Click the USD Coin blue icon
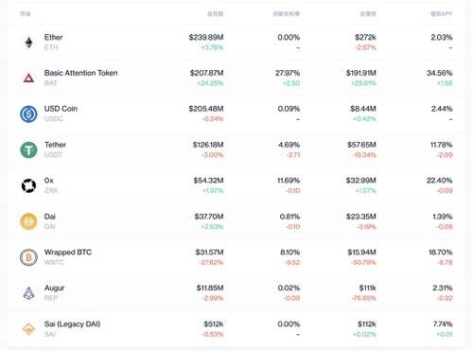This screenshot has width=473, height=351. coord(28,114)
